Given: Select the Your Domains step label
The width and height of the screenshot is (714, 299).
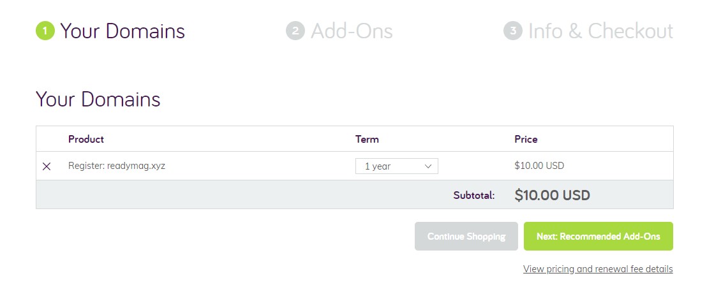Looking at the screenshot, I should point(123,31).
